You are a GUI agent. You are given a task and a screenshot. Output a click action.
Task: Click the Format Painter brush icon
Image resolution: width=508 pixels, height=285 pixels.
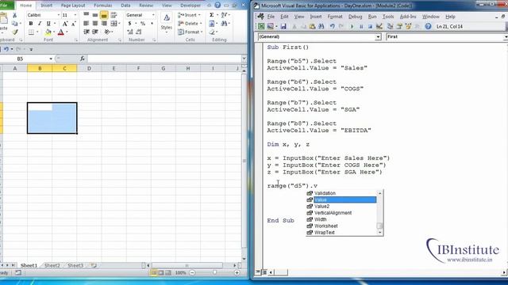tap(14, 32)
